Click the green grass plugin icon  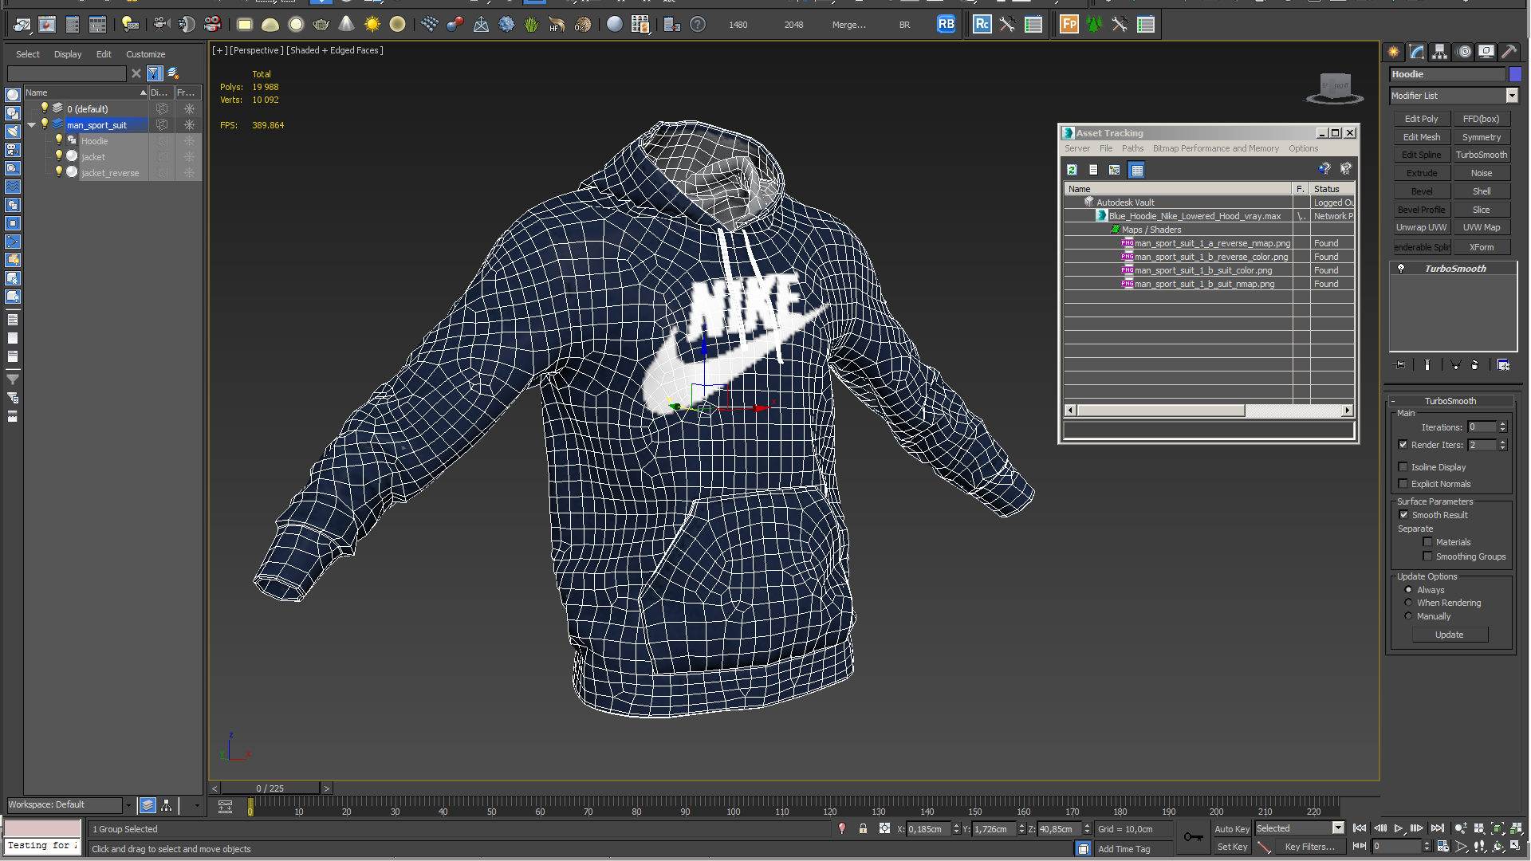pyautogui.click(x=532, y=25)
